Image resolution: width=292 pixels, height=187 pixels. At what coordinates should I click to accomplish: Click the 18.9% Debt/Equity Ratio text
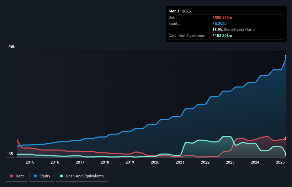tap(234, 30)
